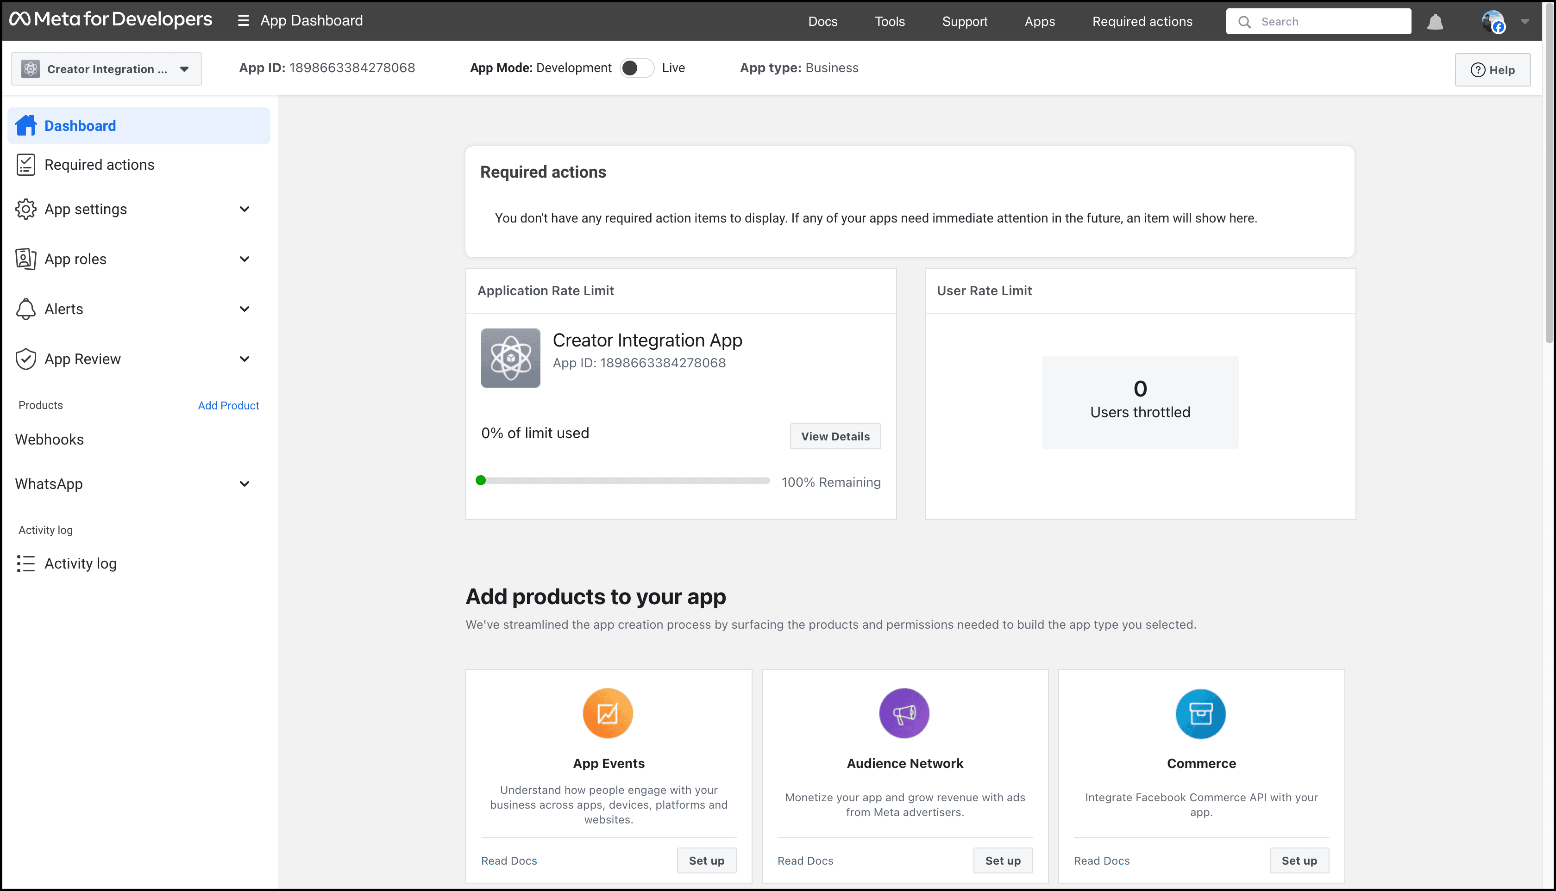Click the Commerce blue storefront icon

(x=1201, y=713)
